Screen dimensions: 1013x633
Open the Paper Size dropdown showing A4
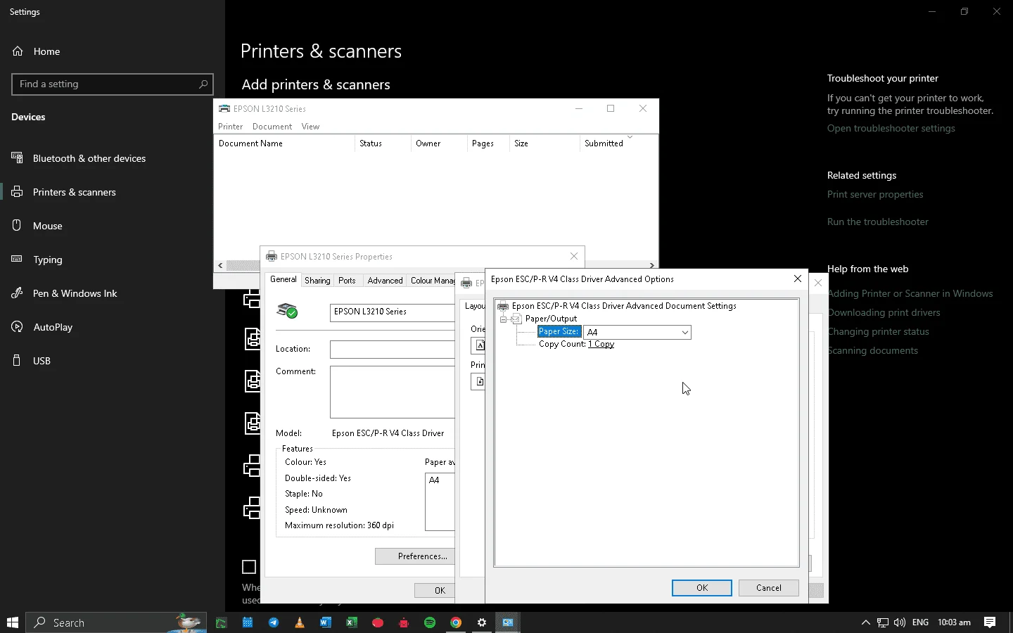click(637, 332)
